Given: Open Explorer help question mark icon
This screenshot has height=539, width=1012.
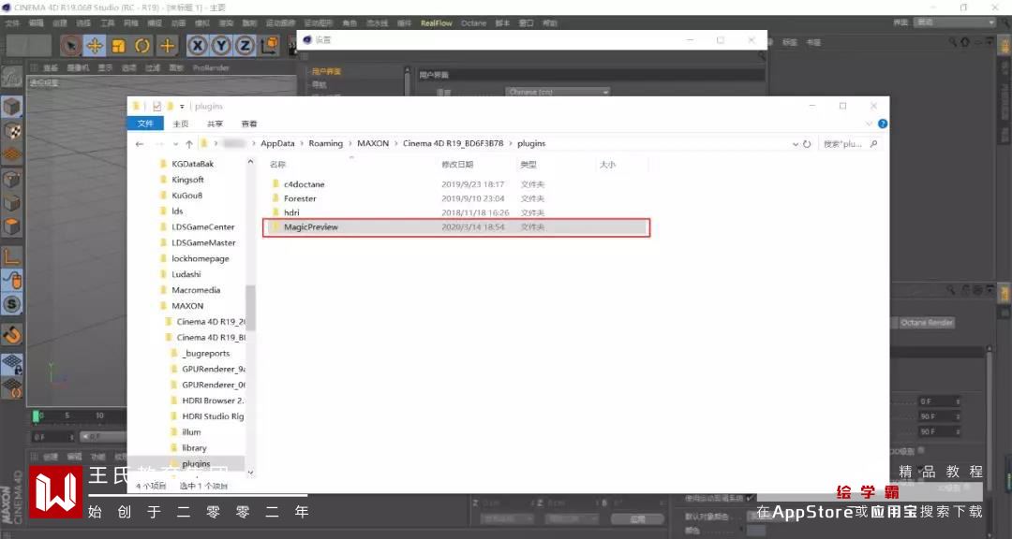Looking at the screenshot, I should click(x=883, y=124).
